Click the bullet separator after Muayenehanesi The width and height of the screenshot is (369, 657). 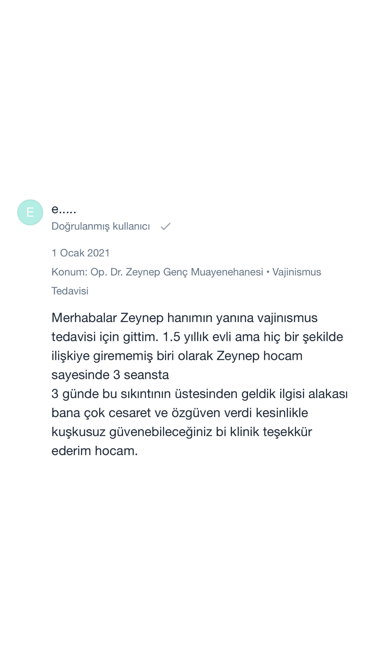click(268, 272)
